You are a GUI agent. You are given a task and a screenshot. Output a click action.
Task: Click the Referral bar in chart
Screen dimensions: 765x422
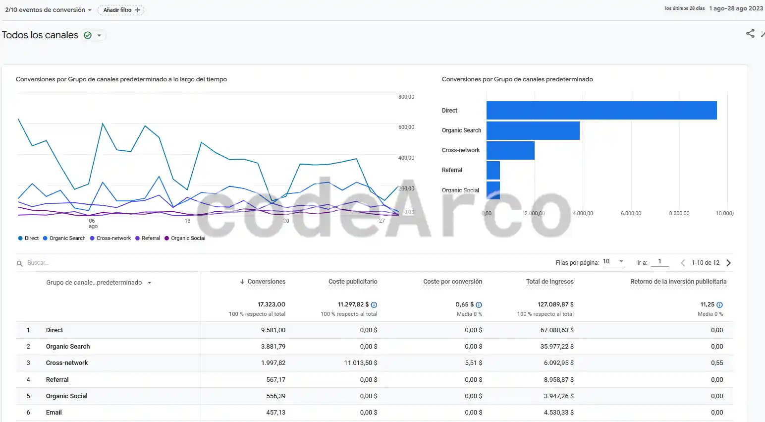[x=493, y=170]
